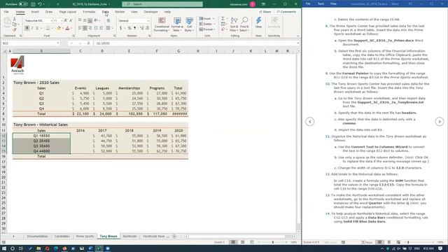Toggle Italic formatting
Screen dimensions: 448x252
point(32,28)
